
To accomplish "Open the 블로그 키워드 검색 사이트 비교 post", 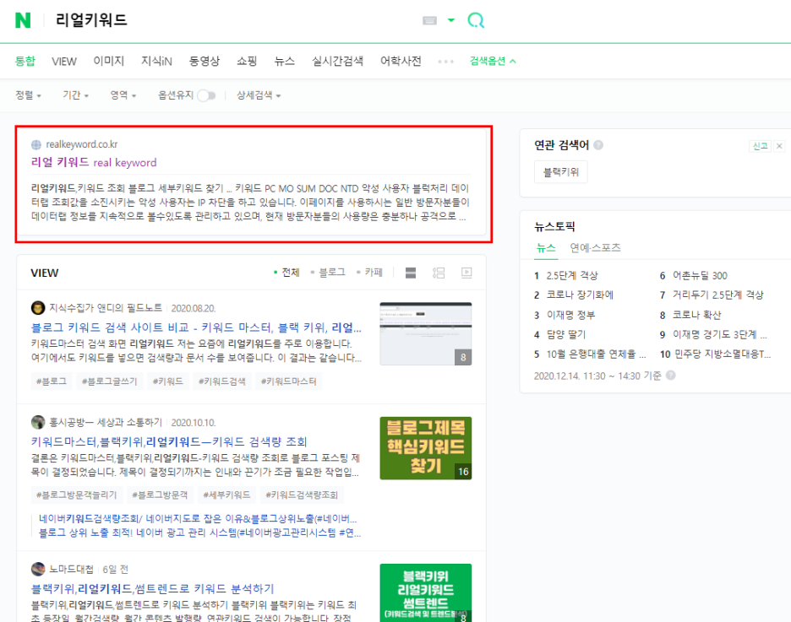I will click(x=196, y=327).
